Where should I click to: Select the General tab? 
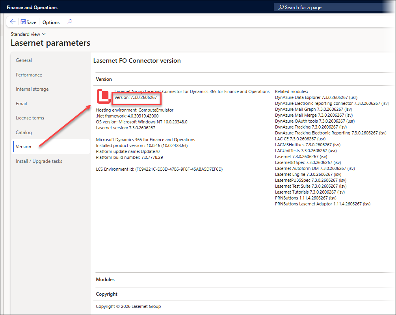click(24, 60)
